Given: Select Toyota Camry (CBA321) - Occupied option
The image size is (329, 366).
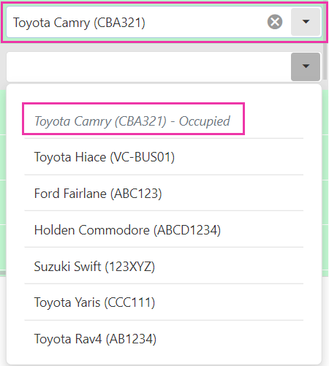Looking at the screenshot, I should coord(164,121).
